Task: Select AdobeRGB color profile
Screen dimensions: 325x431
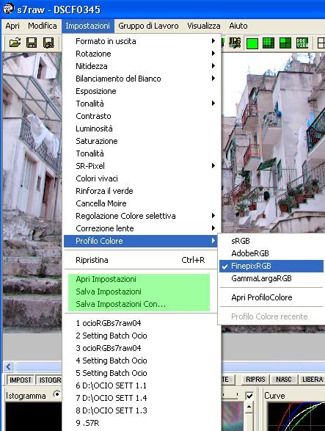Action: tap(271, 253)
